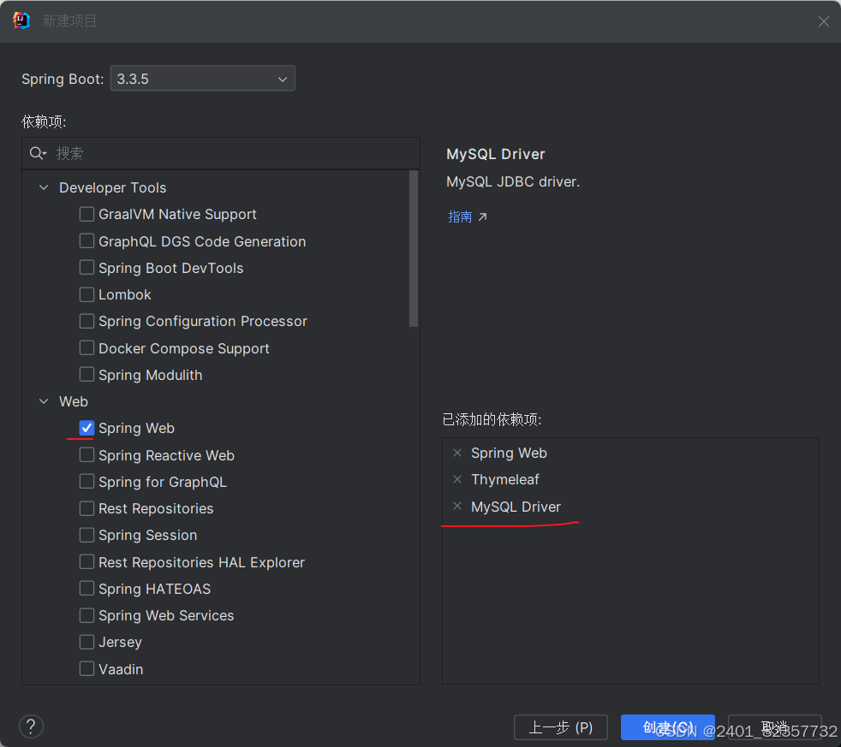This screenshot has height=747, width=841.
Task: Click the 上一步 (P) previous button
Action: pyautogui.click(x=560, y=727)
